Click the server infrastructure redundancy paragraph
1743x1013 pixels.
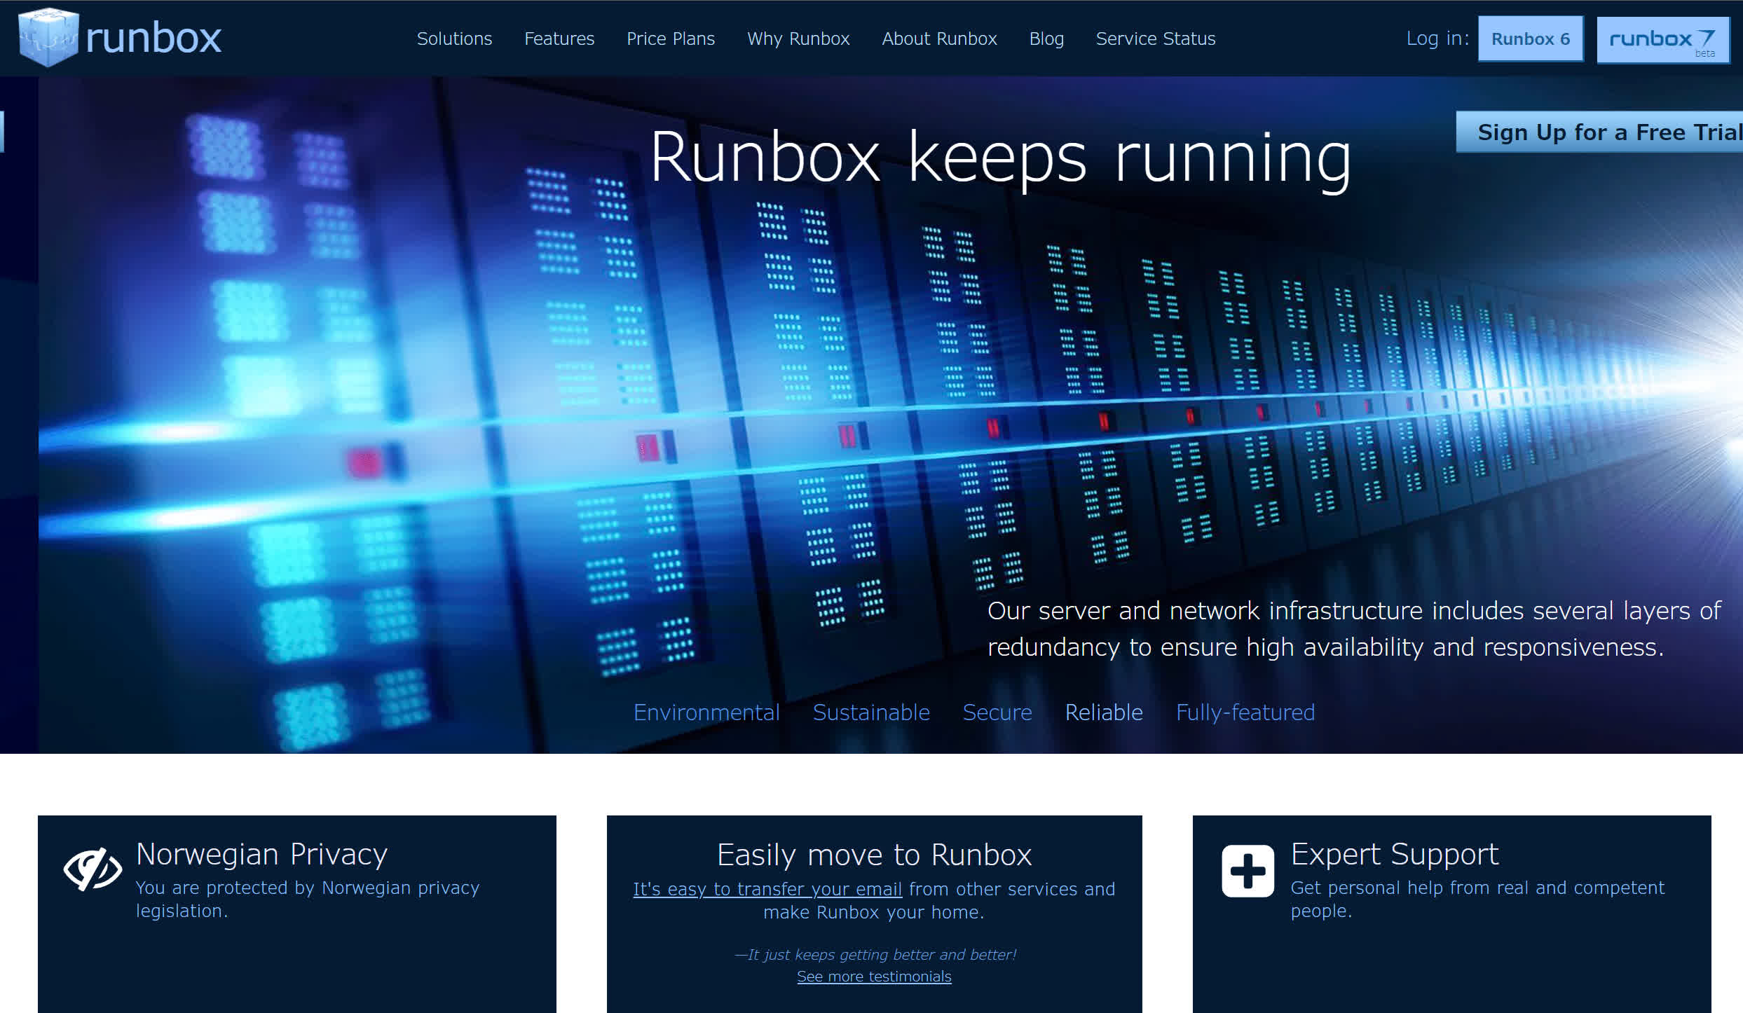click(1353, 629)
